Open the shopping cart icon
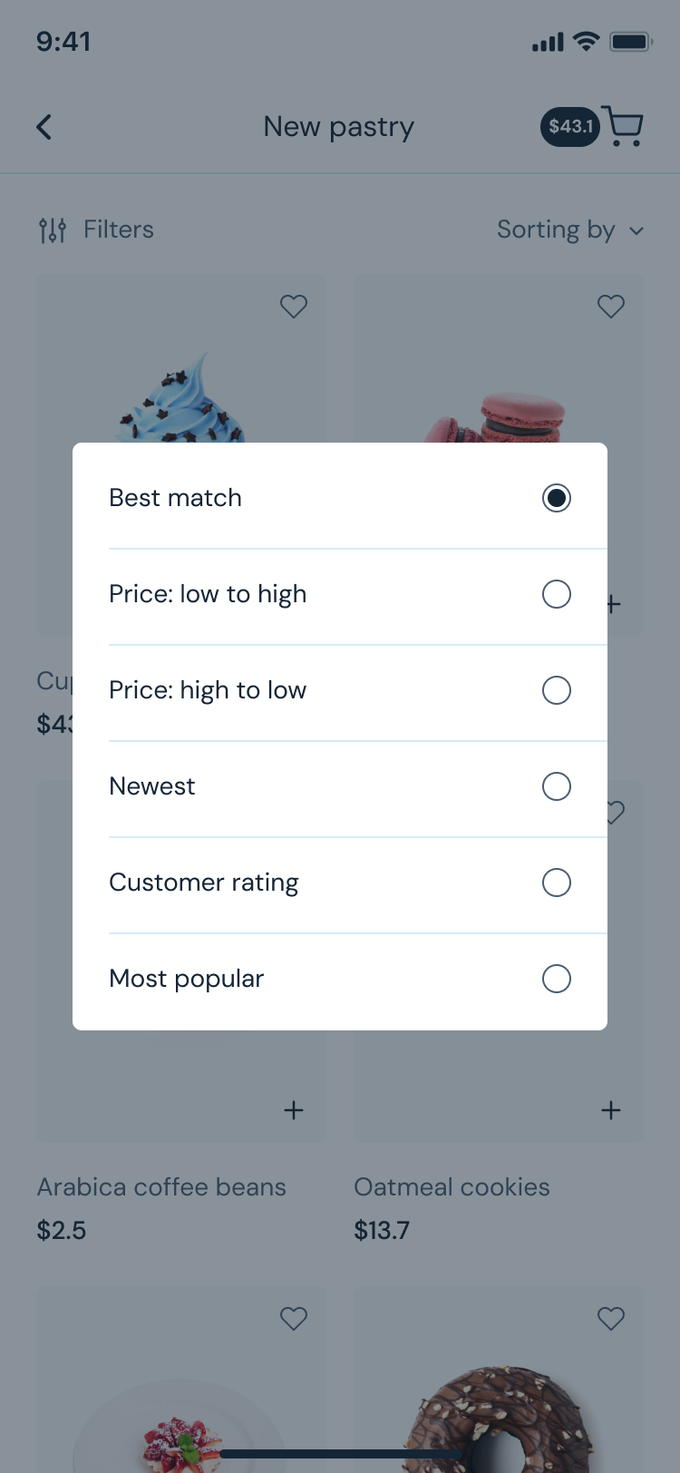Screen dimensions: 680x1473 pos(623,126)
